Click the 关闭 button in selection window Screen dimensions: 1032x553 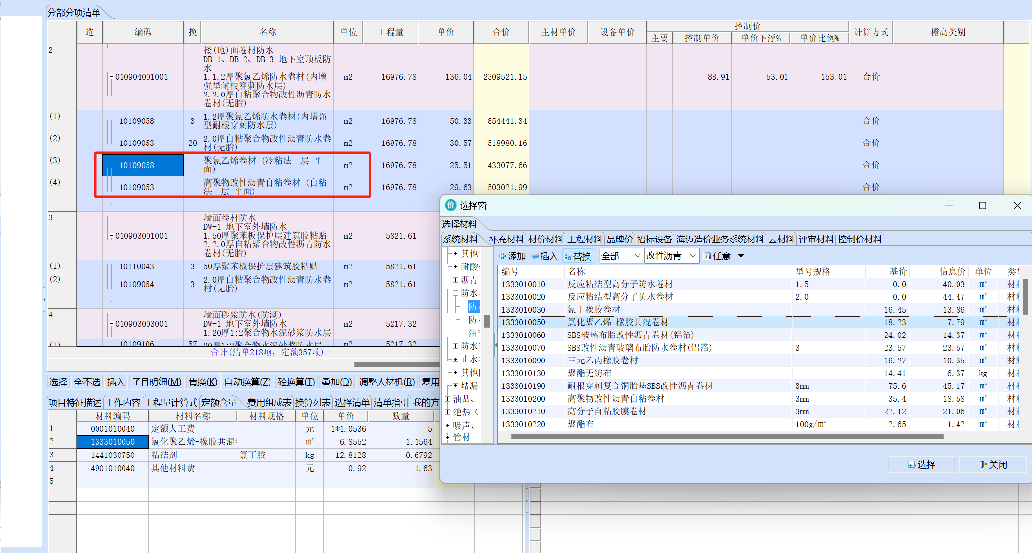click(992, 464)
